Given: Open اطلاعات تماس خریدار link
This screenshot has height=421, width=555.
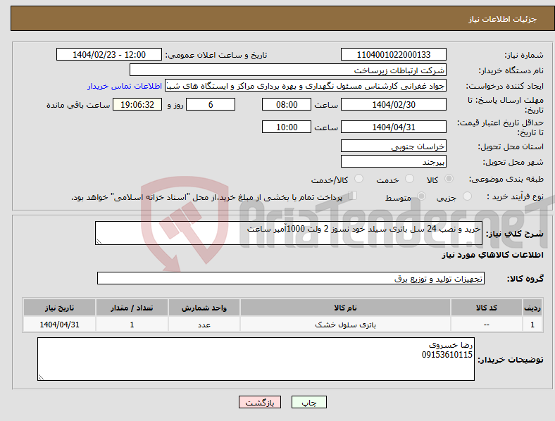Looking at the screenshot, I should [x=125, y=86].
